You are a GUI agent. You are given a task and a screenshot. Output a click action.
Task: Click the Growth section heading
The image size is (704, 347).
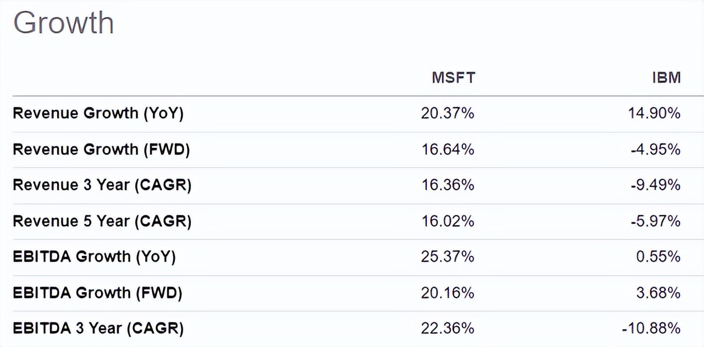63,24
